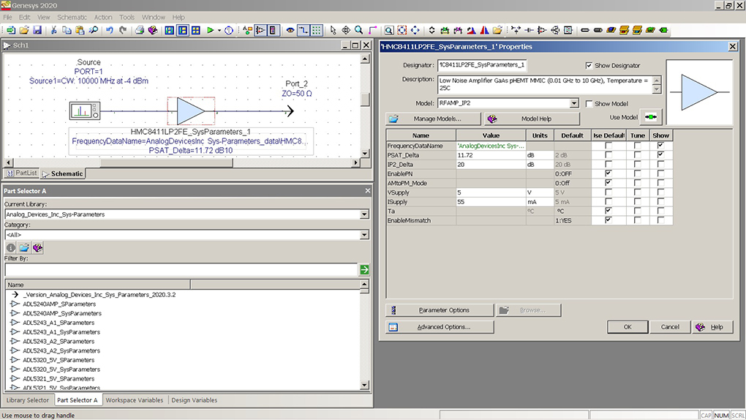Screen dimensions: 746x420
Task: Click the Undo arrow icon
Action: pyautogui.click(x=110, y=30)
